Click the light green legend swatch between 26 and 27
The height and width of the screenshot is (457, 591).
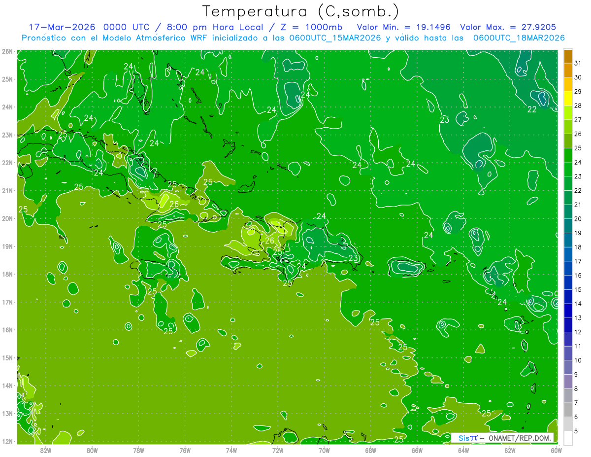pyautogui.click(x=568, y=127)
